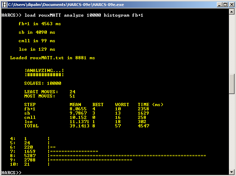Viewport: 236px width, 176px height.
Task: Click the lse time value 302
Action: [142, 122]
